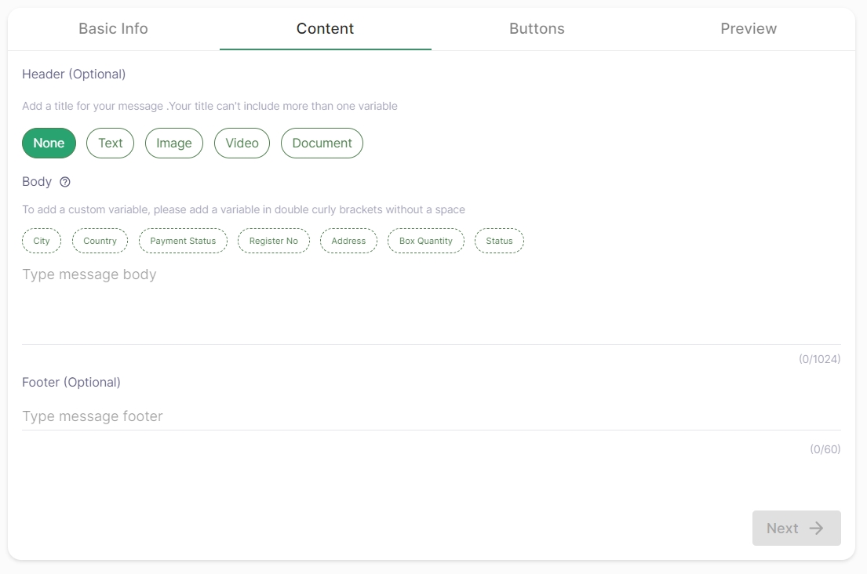Choose Text as header type

coord(110,143)
